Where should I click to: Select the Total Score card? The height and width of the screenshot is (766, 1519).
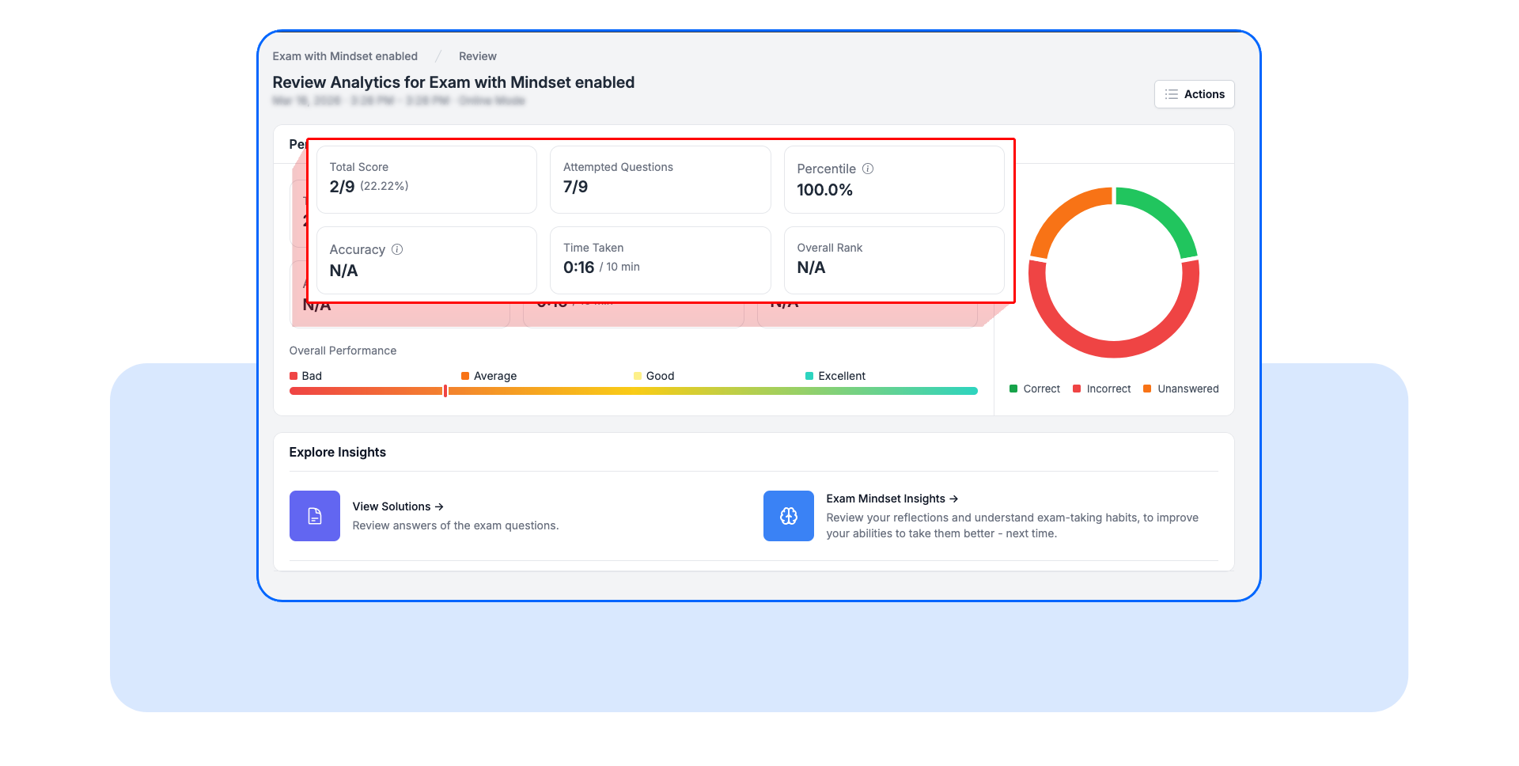click(x=426, y=180)
